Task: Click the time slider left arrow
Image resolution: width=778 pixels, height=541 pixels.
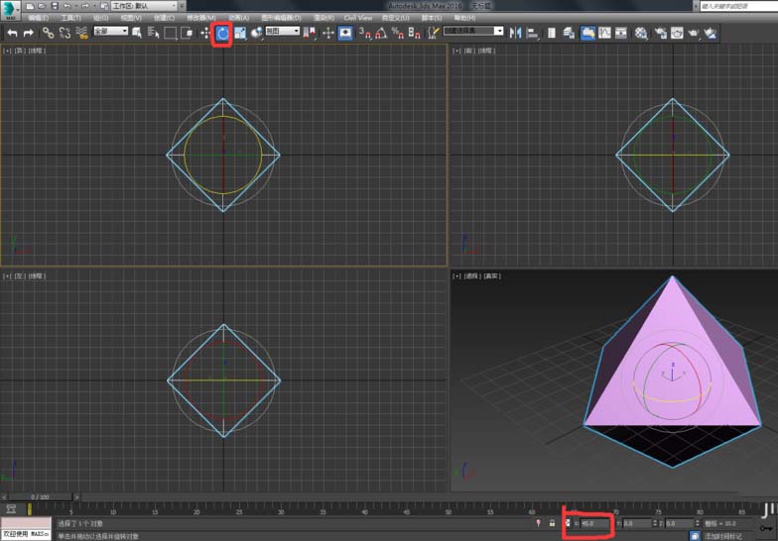Action: pyautogui.click(x=4, y=496)
